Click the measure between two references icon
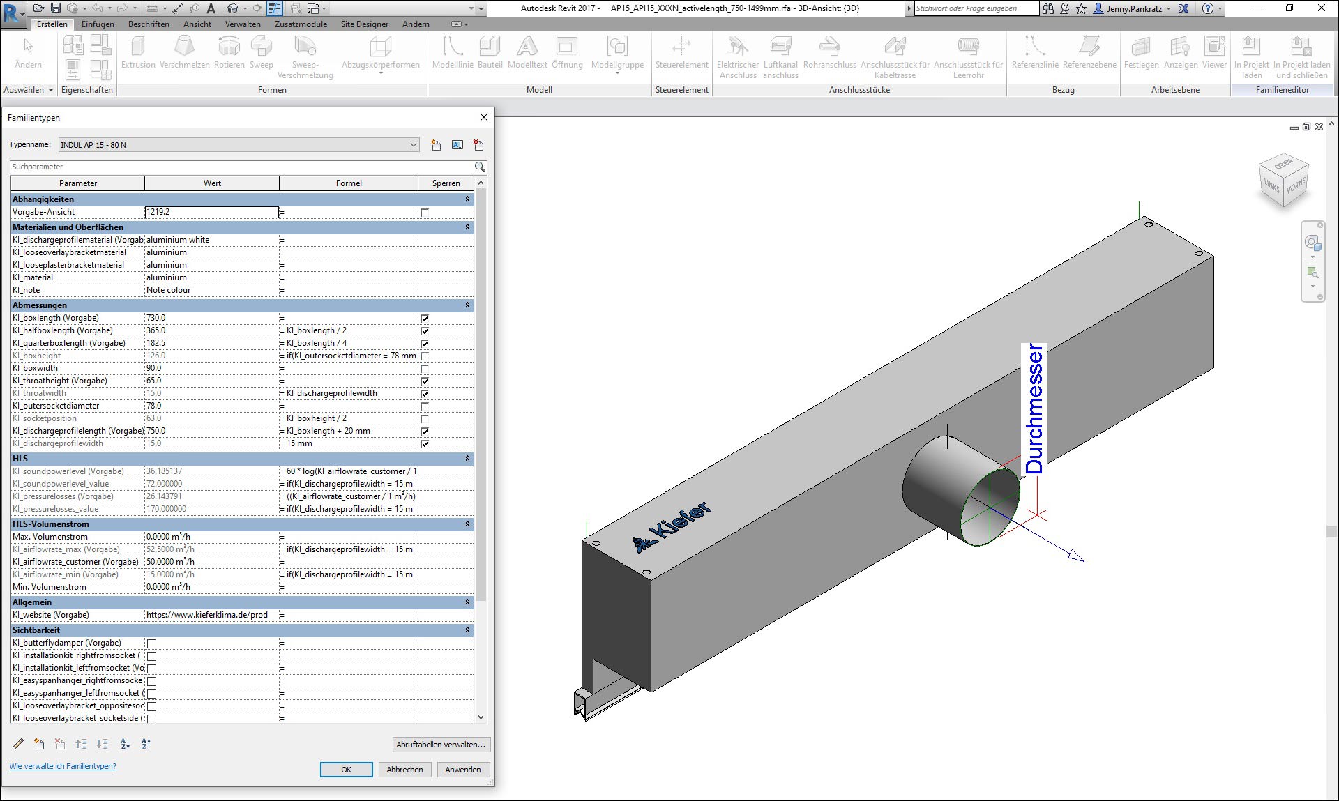The height and width of the screenshot is (801, 1339). pos(152,8)
